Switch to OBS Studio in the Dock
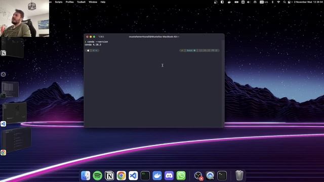324x182 pixels. click(198, 175)
